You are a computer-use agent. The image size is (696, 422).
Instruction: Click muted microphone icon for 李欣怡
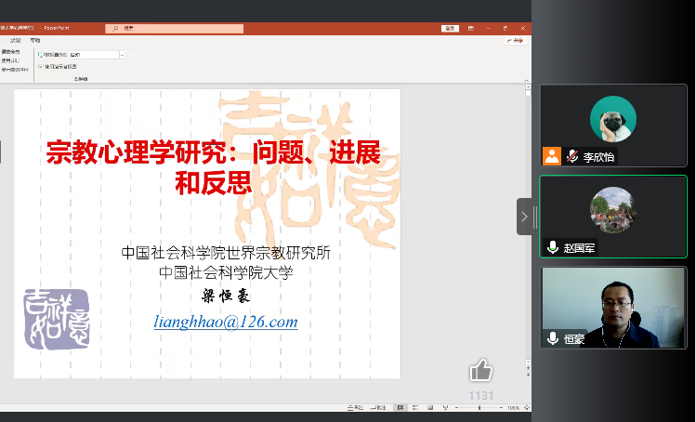coord(572,156)
